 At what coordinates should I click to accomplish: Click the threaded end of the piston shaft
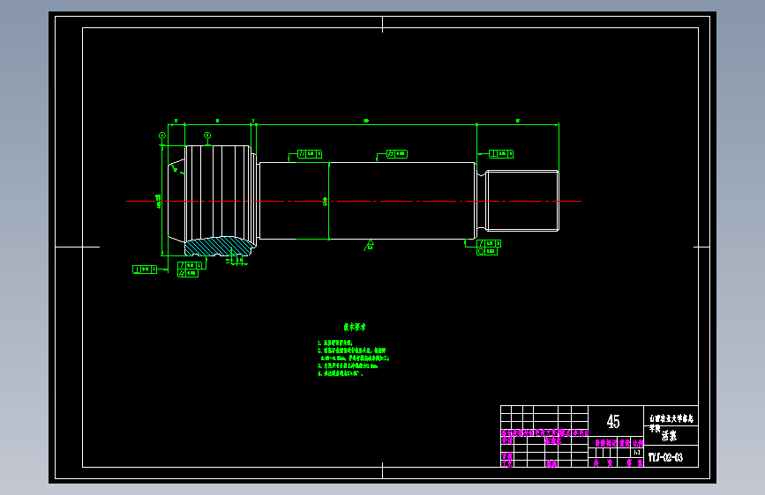point(522,201)
